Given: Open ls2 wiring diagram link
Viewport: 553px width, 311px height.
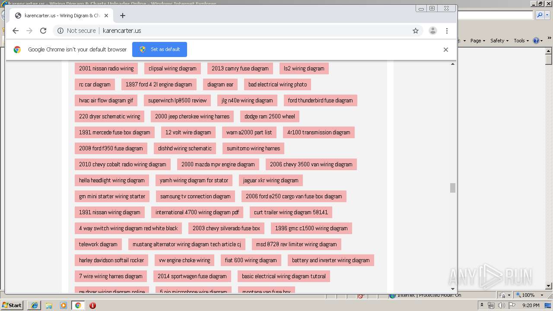Looking at the screenshot, I should pos(304,68).
